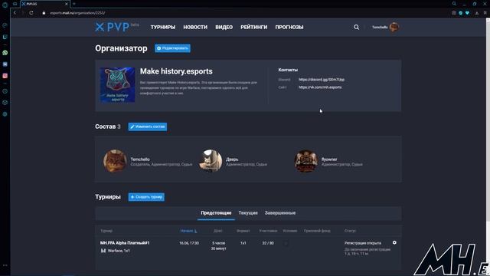Open the Twitch icon in browser sidebar
This screenshot has width=490, height=276.
(x=5, y=37)
